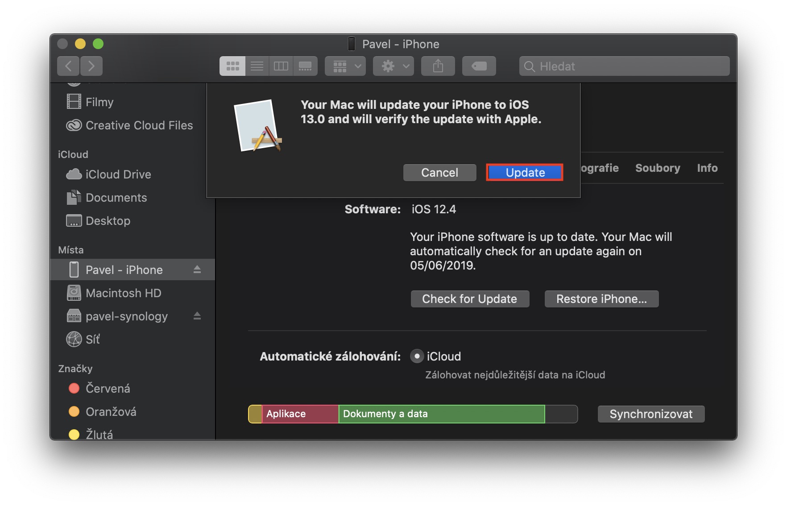Switch to the Soubory tab
Viewport: 787px width, 506px height.
tap(658, 168)
